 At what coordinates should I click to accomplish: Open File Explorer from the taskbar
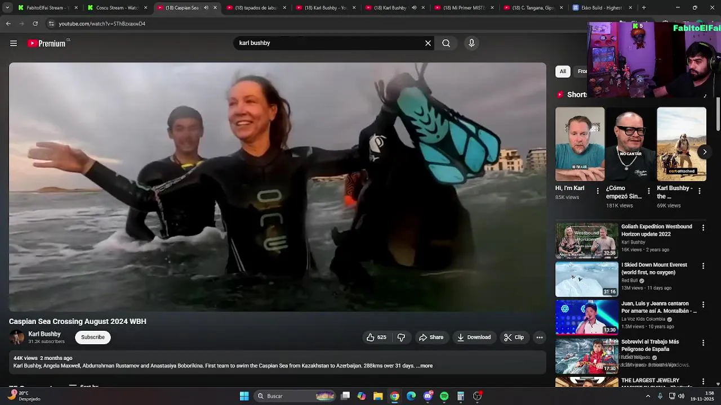378,396
